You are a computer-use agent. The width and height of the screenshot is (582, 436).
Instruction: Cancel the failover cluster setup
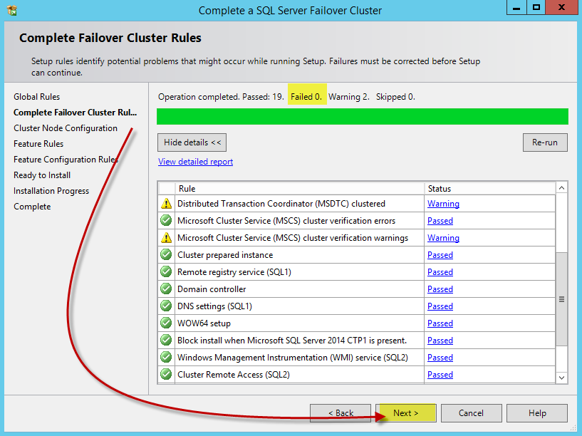coord(471,413)
